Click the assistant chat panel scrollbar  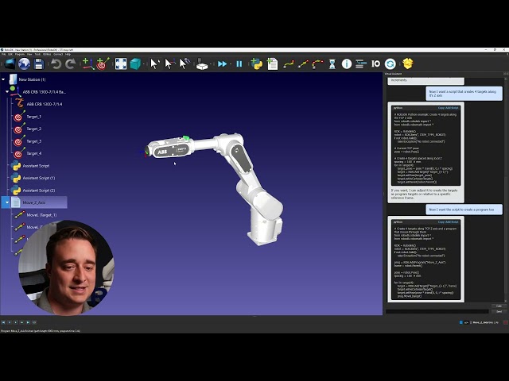coord(507,190)
